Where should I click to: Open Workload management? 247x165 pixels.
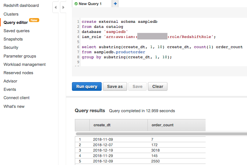(25, 64)
